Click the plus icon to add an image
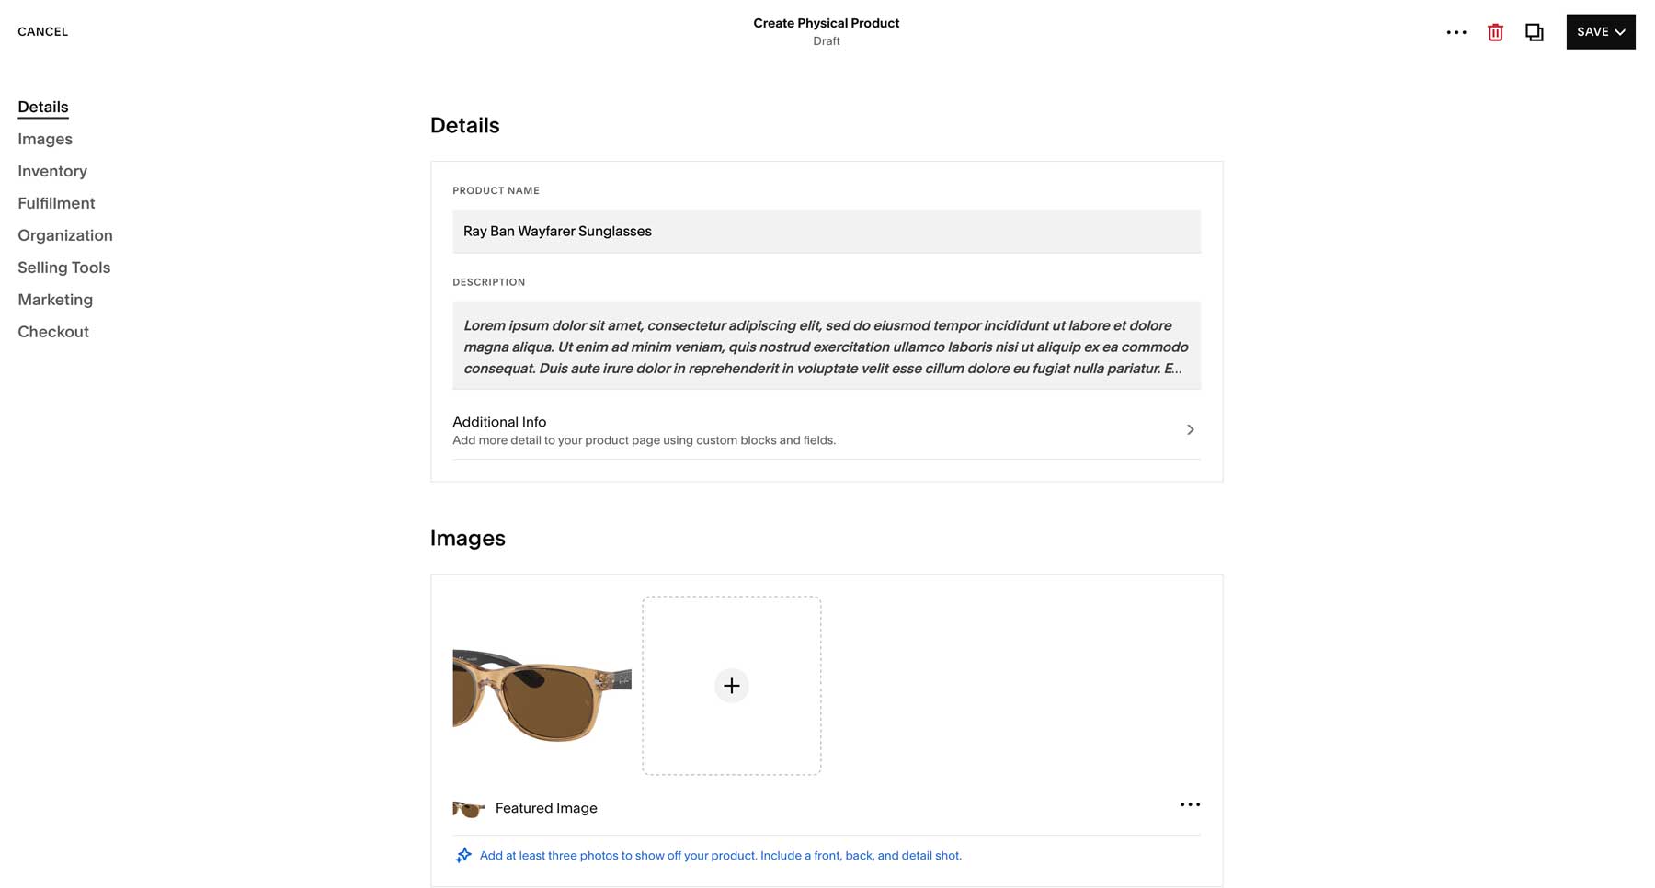 tap(731, 686)
